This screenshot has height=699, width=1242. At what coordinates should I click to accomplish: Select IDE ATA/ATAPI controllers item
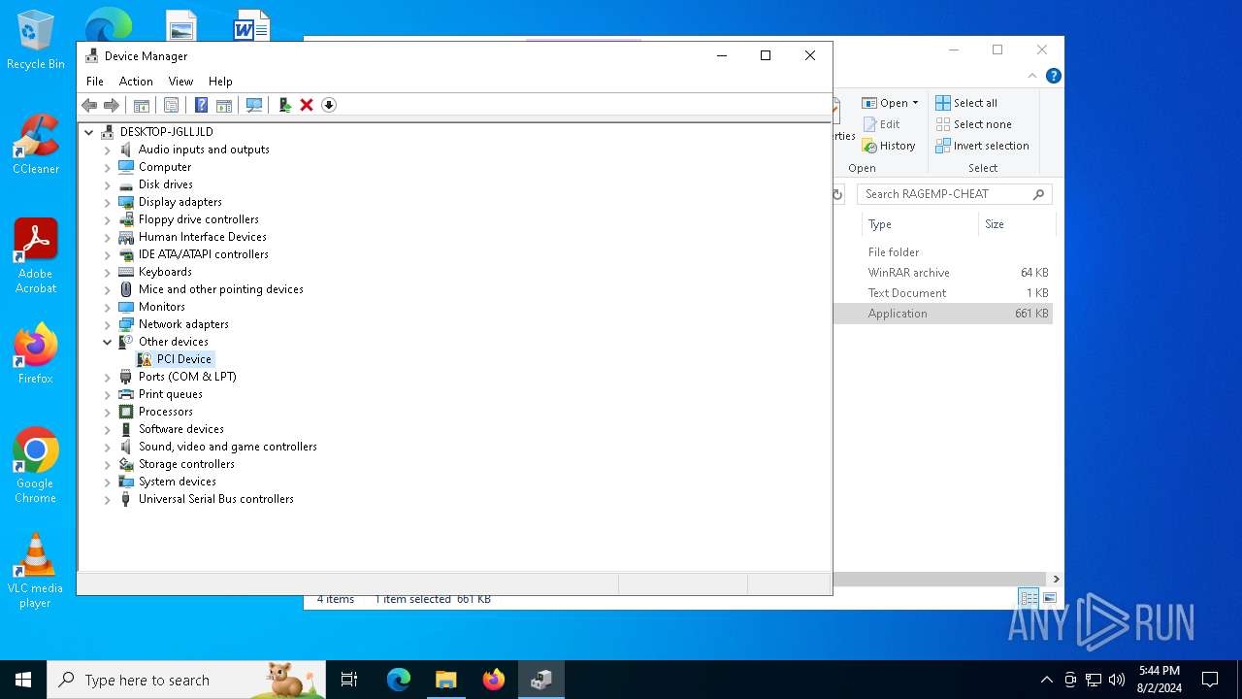point(204,254)
